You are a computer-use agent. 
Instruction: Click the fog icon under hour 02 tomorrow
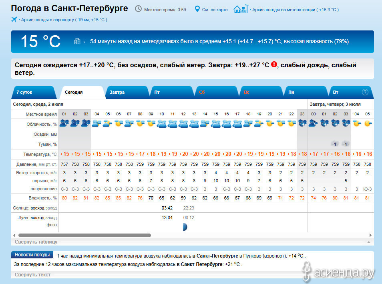335,144
